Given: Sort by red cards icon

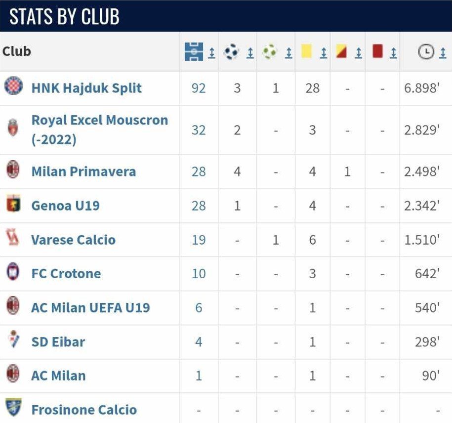Looking at the screenshot, I should [x=377, y=51].
